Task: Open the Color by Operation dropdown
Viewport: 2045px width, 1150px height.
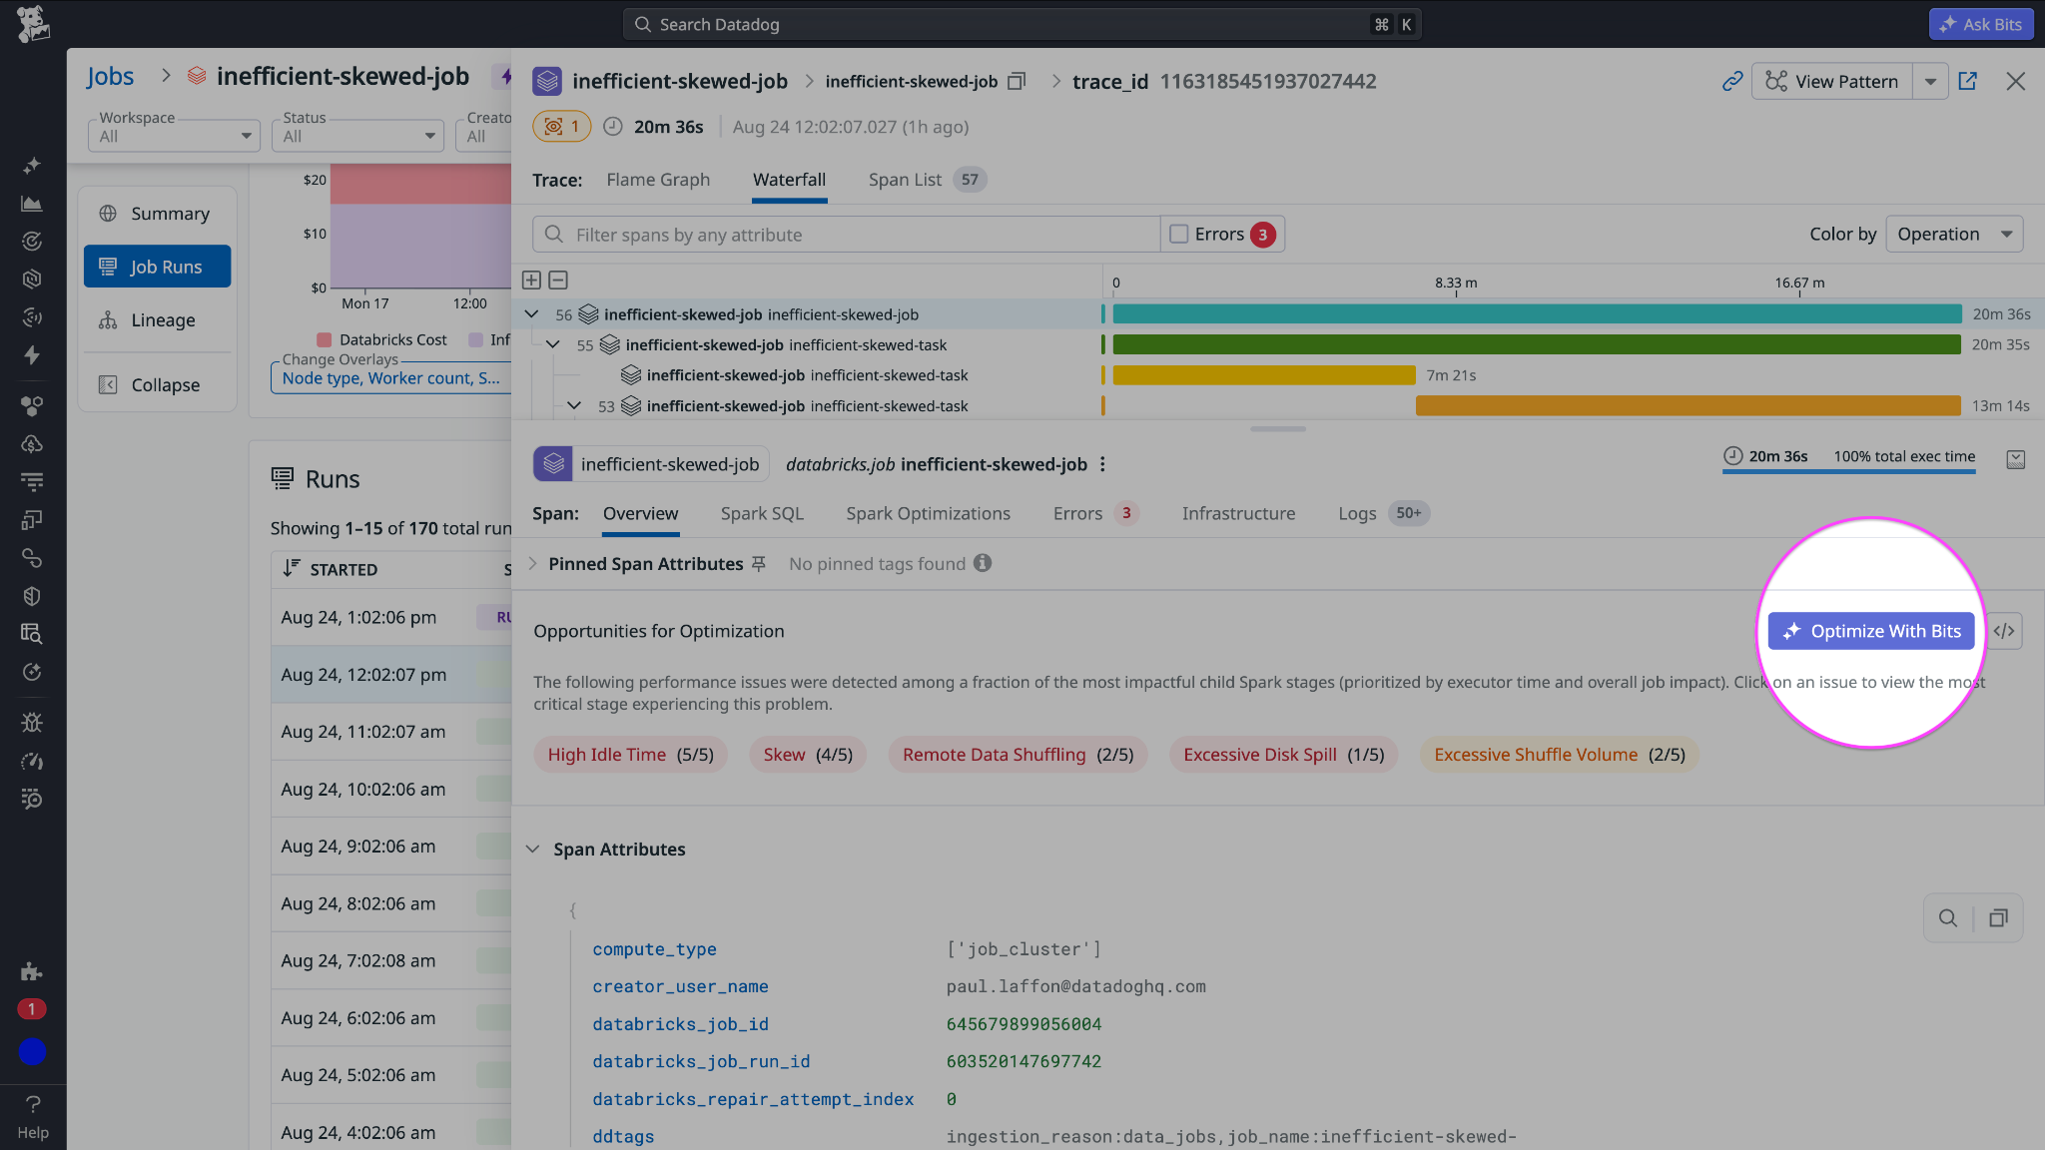Action: point(1954,234)
